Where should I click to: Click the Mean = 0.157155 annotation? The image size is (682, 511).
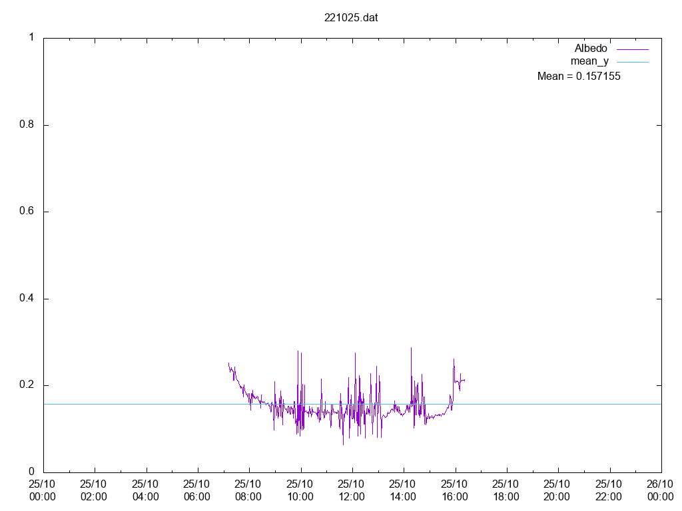pyautogui.click(x=579, y=77)
